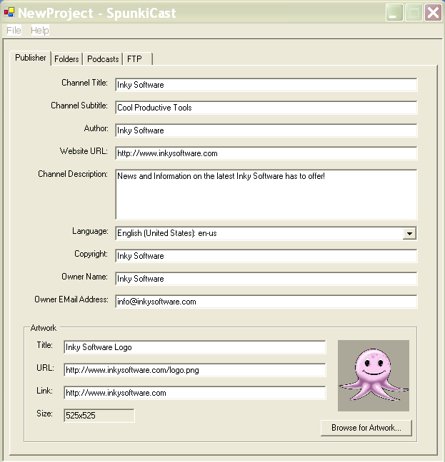Screen dimensions: 445x462
Task: Click the SpunkiCast app icon in title bar
Action: (9, 12)
